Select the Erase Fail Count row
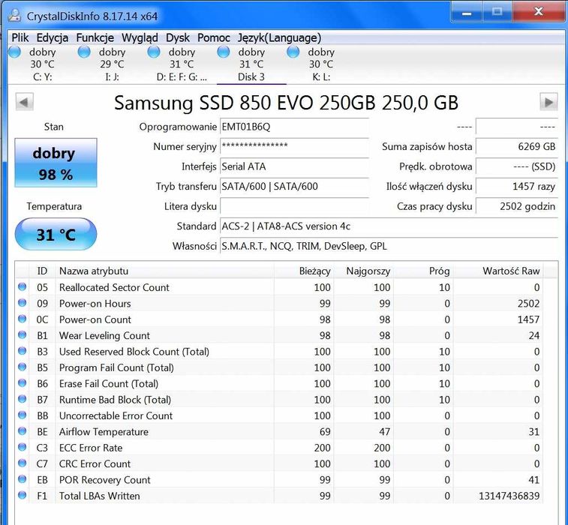Viewport: 568px width, 525px height. [279, 383]
